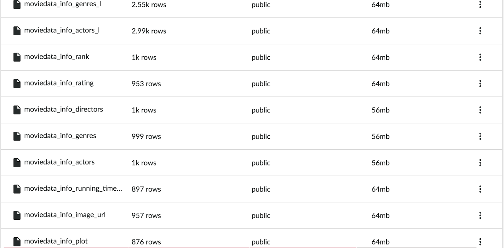Open kebab menu for moviedata_info_directors
The image size is (504, 248).
coord(480,110)
